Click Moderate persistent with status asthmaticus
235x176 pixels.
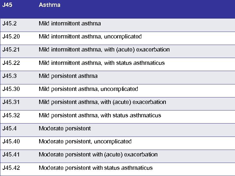point(96,168)
